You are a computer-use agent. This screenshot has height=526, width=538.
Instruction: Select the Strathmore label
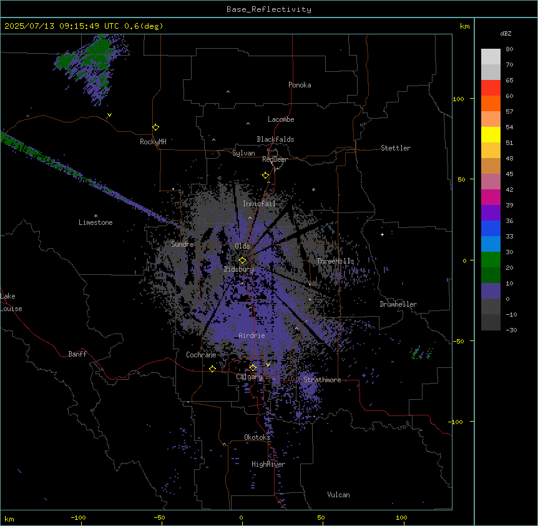tap(322, 380)
